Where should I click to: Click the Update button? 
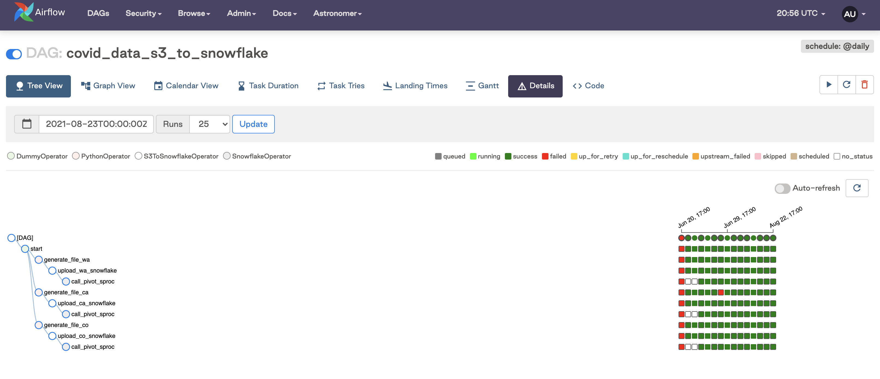click(x=253, y=124)
